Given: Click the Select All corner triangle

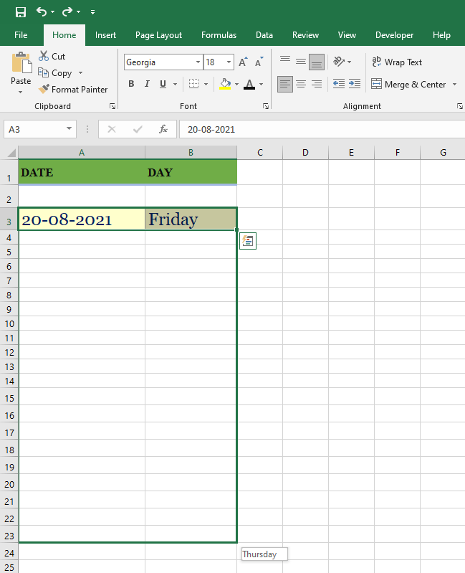Looking at the screenshot, I should 11,152.
